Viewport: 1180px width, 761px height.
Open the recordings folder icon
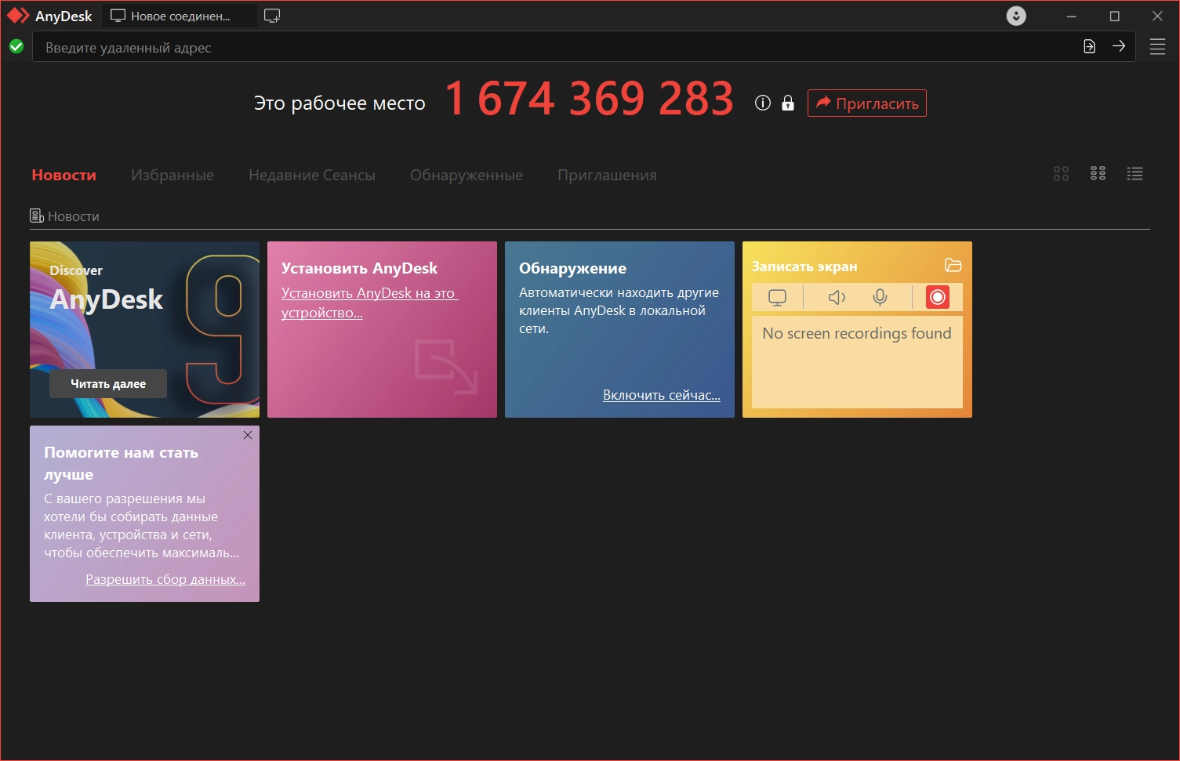(953, 266)
